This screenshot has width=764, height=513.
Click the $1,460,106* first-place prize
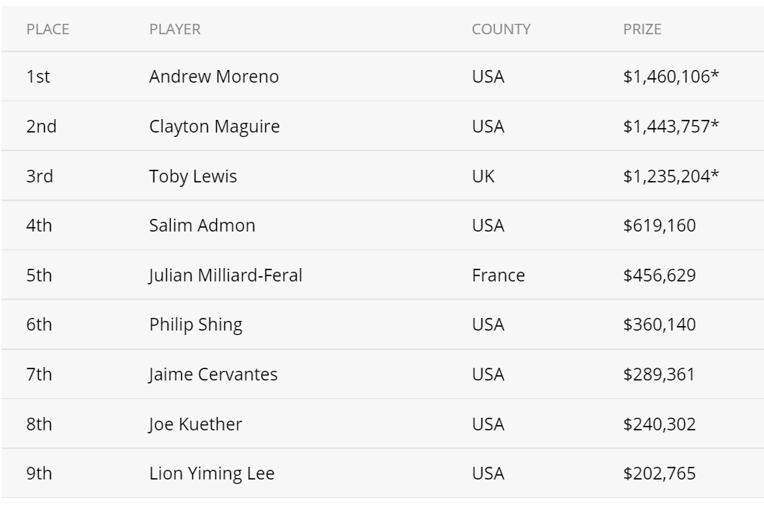point(671,77)
